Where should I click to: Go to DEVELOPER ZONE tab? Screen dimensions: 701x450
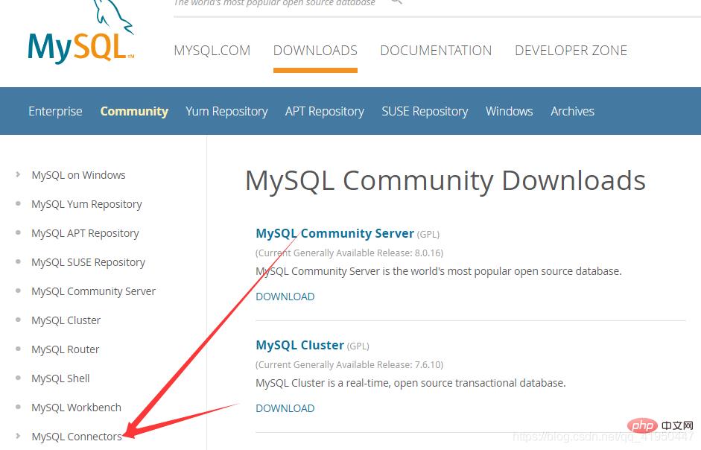coord(571,51)
